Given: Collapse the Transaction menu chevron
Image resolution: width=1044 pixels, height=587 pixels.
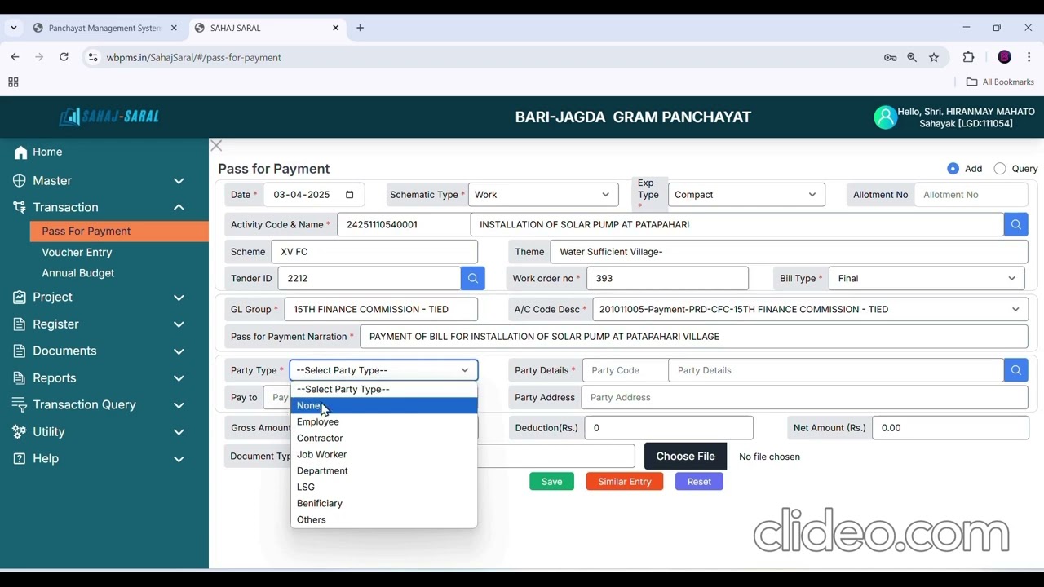Looking at the screenshot, I should point(179,208).
